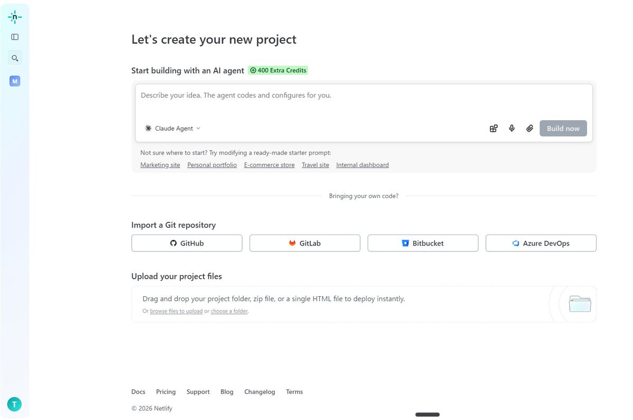Image resolution: width=633 pixels, height=420 pixels.
Task: Click the choose a folder link
Action: click(x=229, y=311)
